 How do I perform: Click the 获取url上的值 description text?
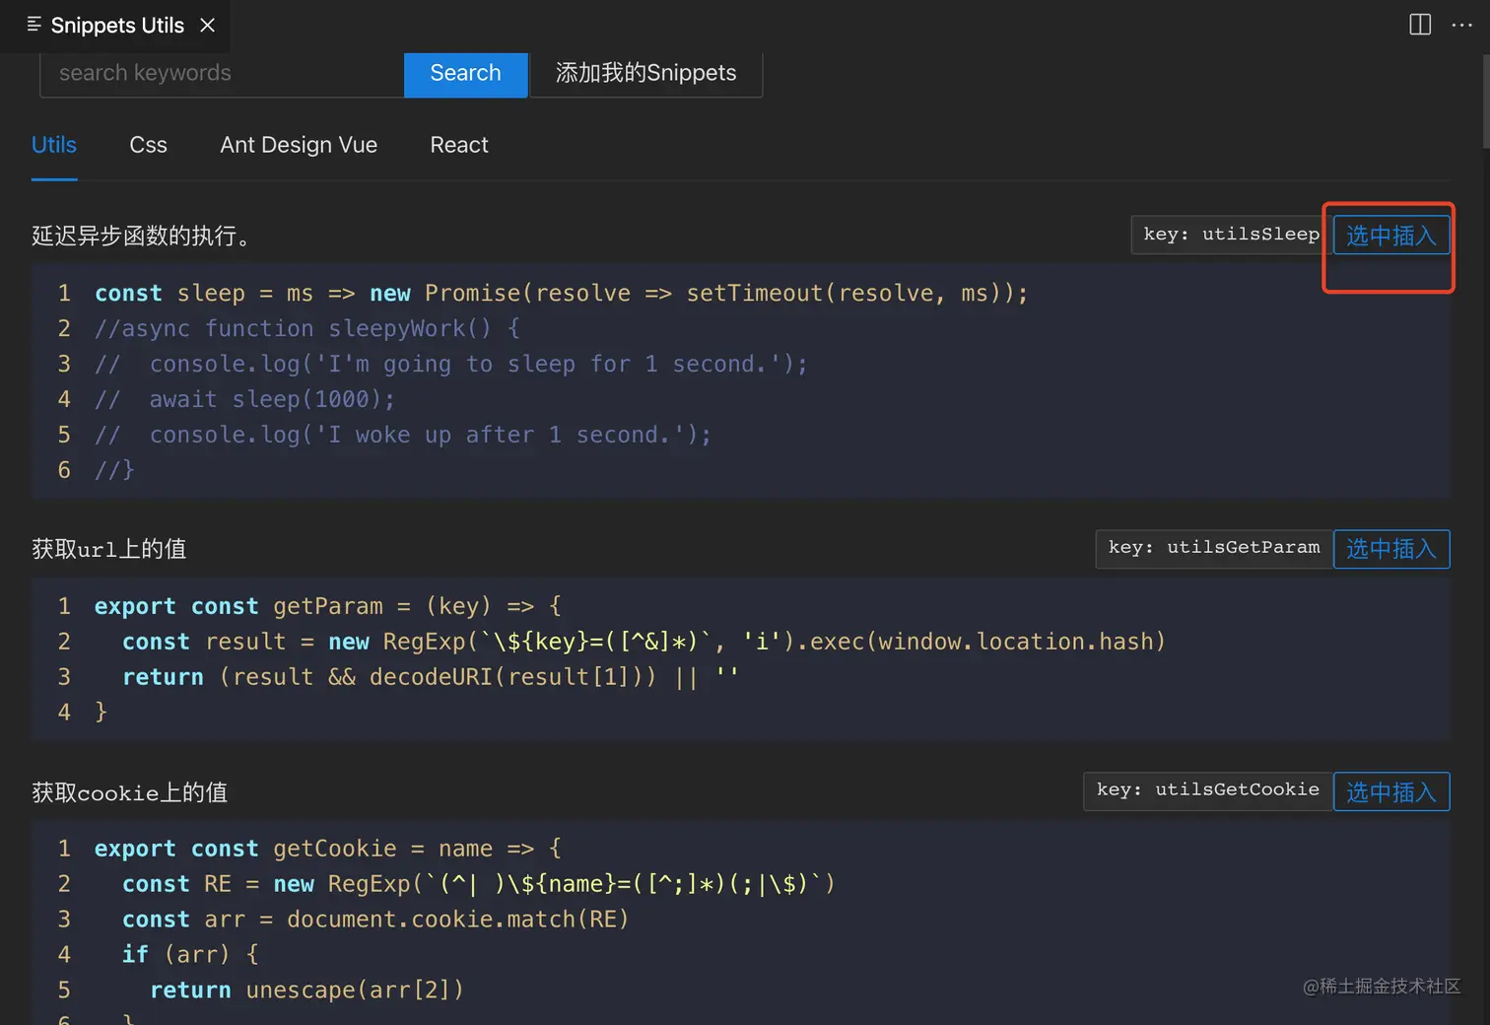tap(109, 549)
